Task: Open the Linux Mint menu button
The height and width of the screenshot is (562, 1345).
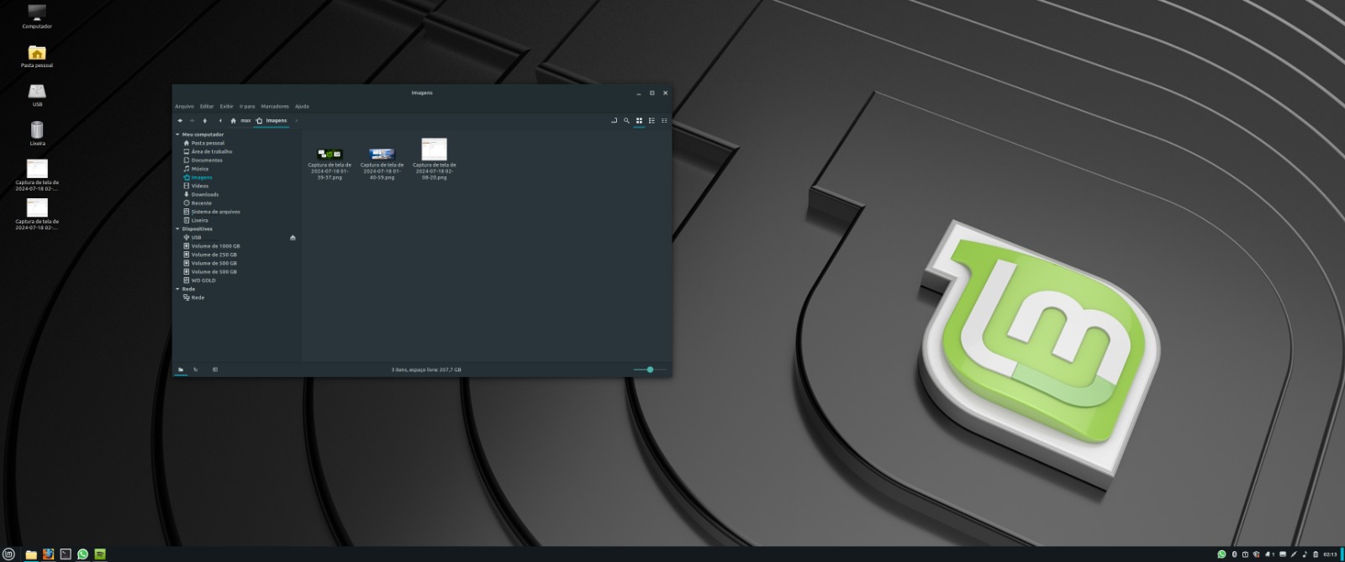Action: pyautogui.click(x=9, y=554)
